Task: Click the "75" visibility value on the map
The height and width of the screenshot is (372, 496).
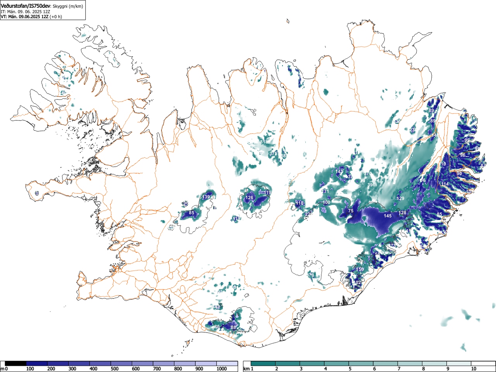Action: tap(351, 211)
